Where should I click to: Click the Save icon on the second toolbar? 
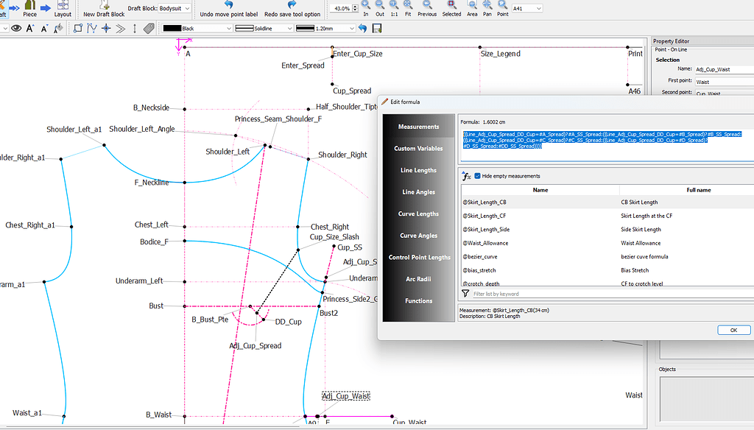(x=376, y=28)
